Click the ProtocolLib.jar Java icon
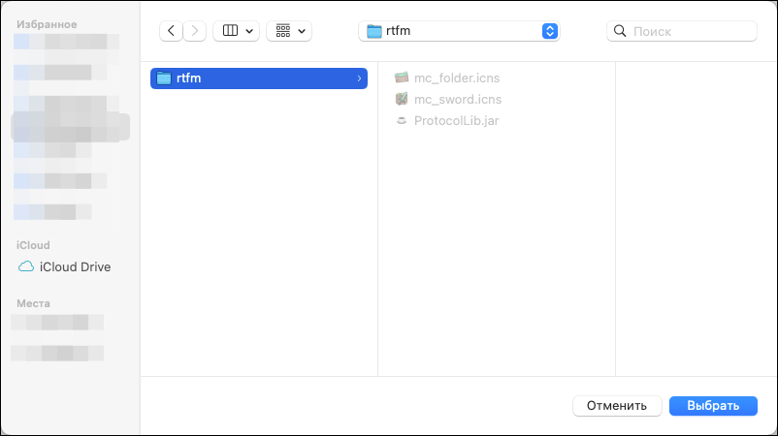Viewport: 778px width, 436px height. pos(402,120)
